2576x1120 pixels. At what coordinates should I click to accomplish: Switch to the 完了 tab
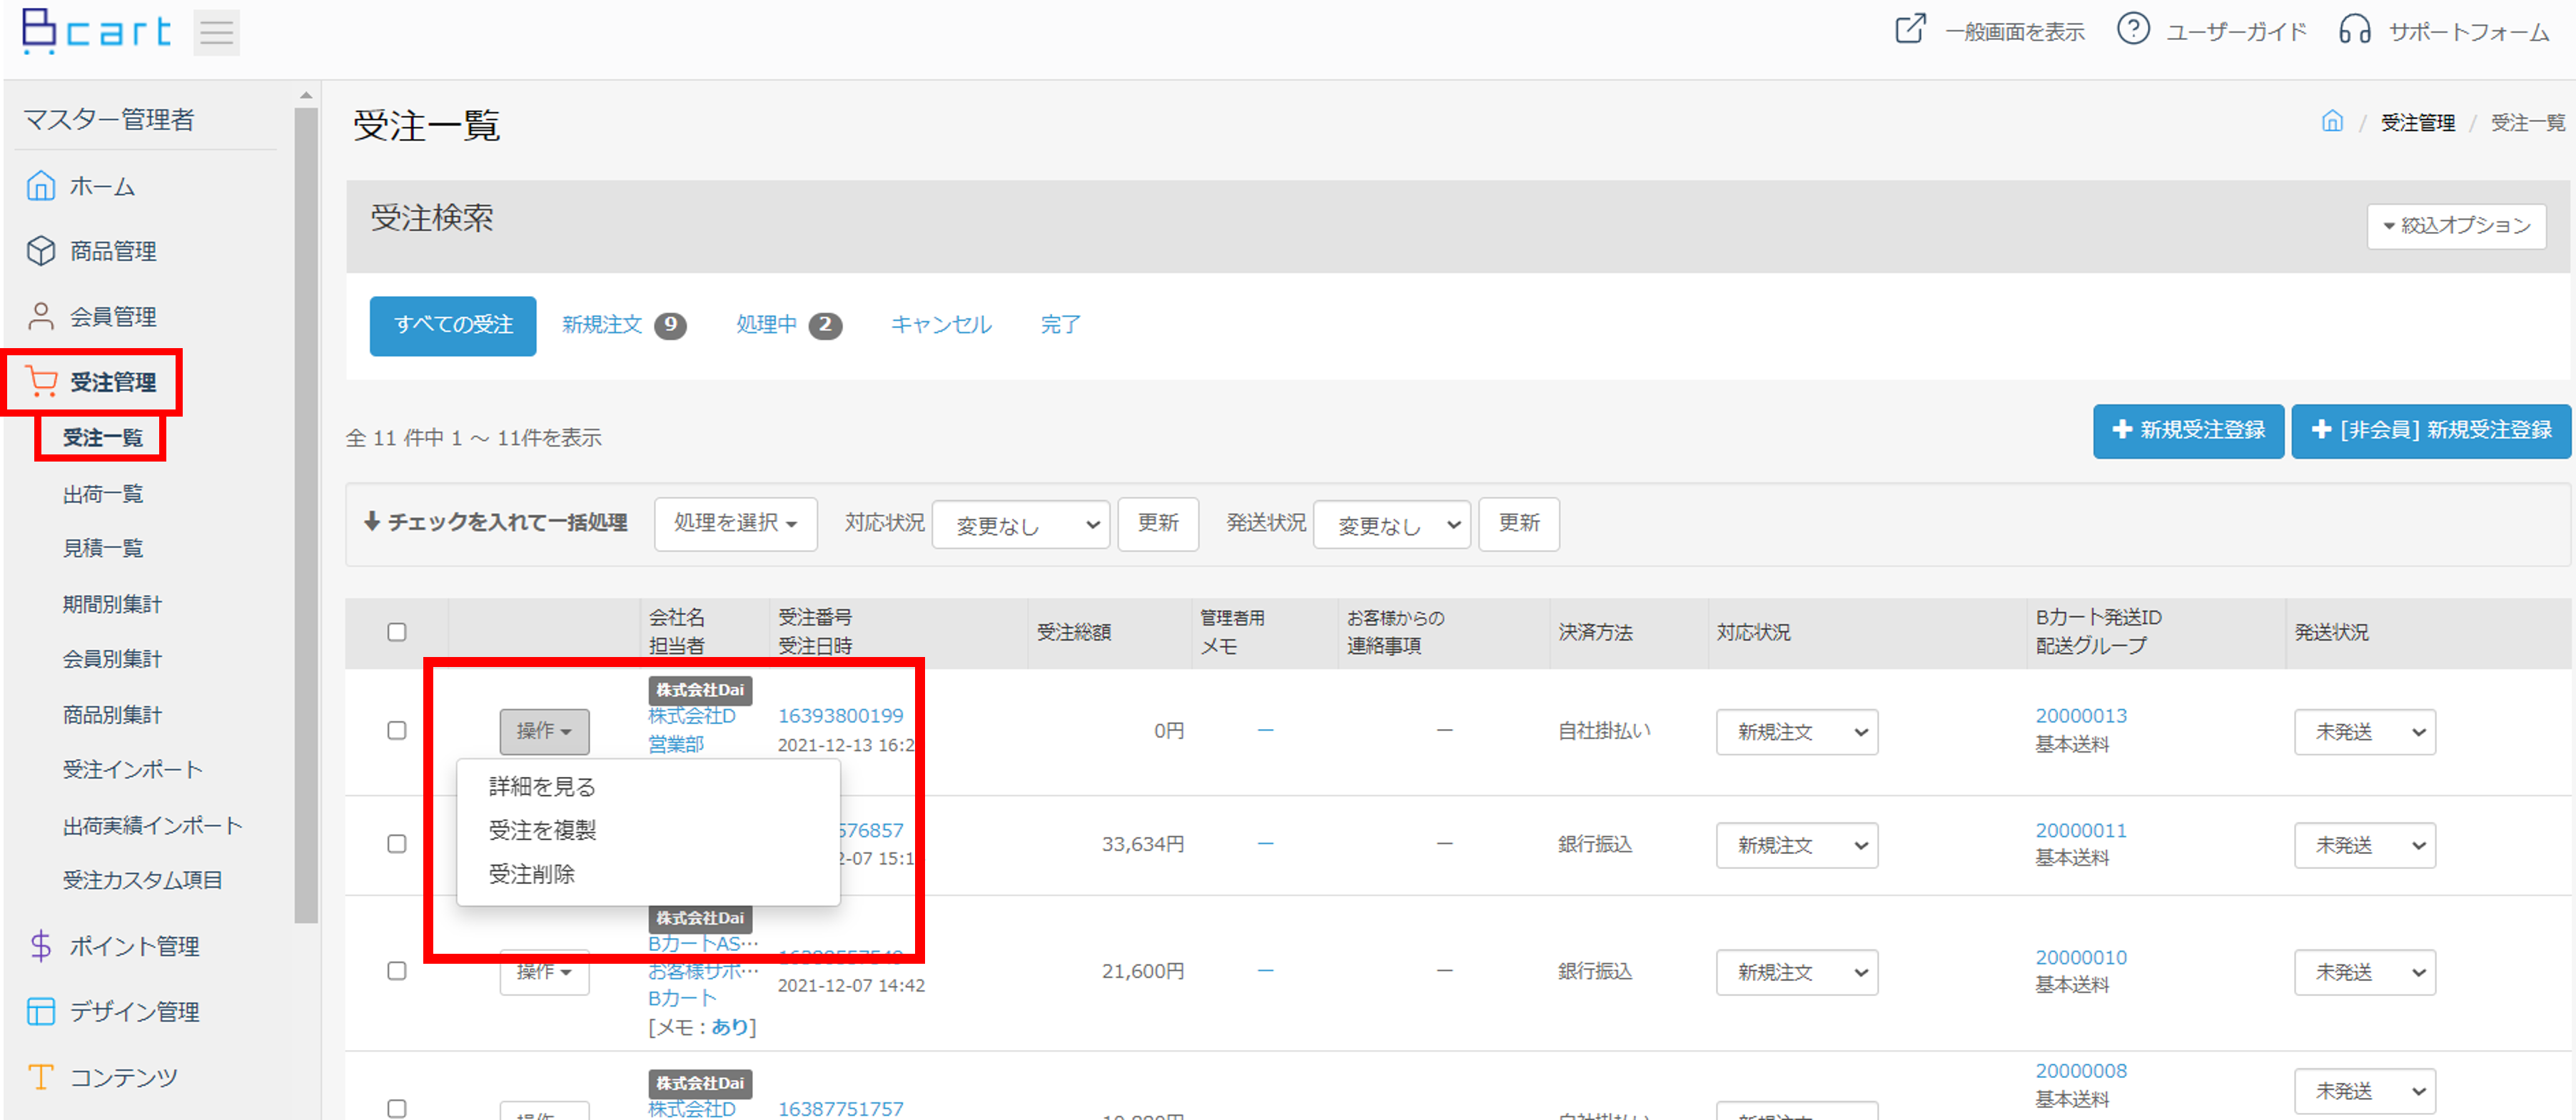pos(1061,326)
